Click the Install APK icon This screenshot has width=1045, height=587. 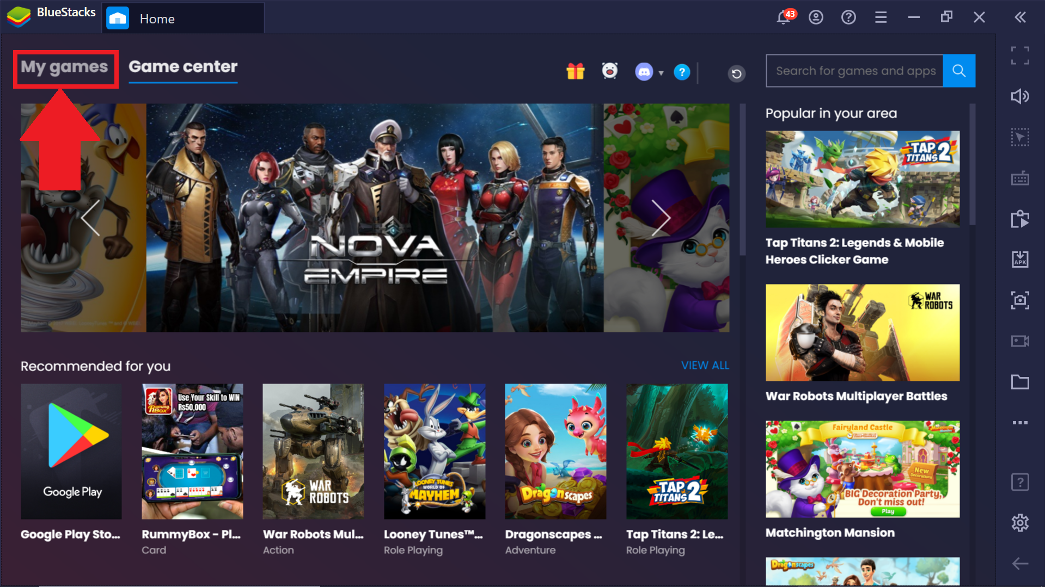[x=1020, y=259]
